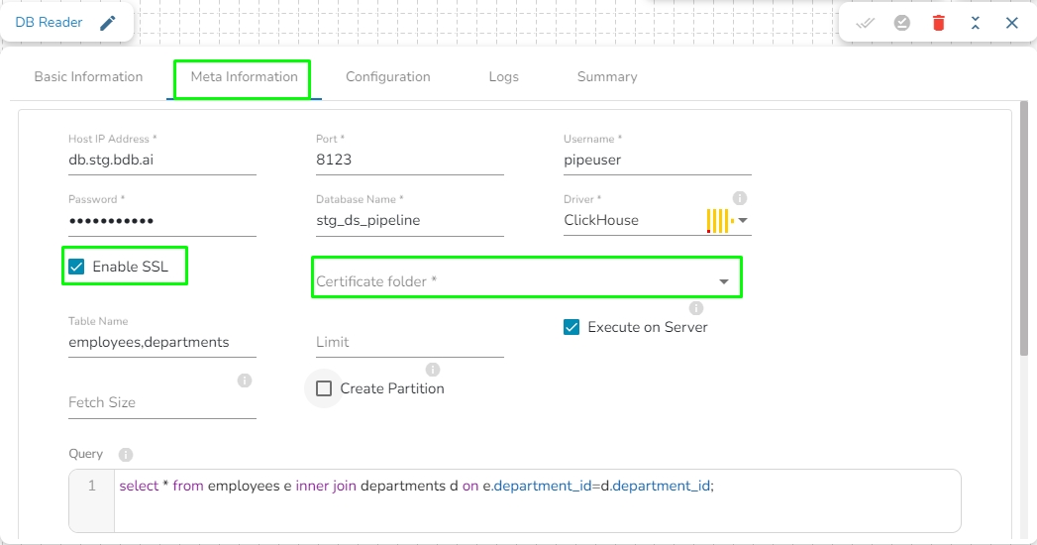
Task: Expand the Certificate folder dropdown
Action: [724, 282]
